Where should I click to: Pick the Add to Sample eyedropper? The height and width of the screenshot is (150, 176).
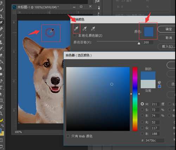(84, 29)
